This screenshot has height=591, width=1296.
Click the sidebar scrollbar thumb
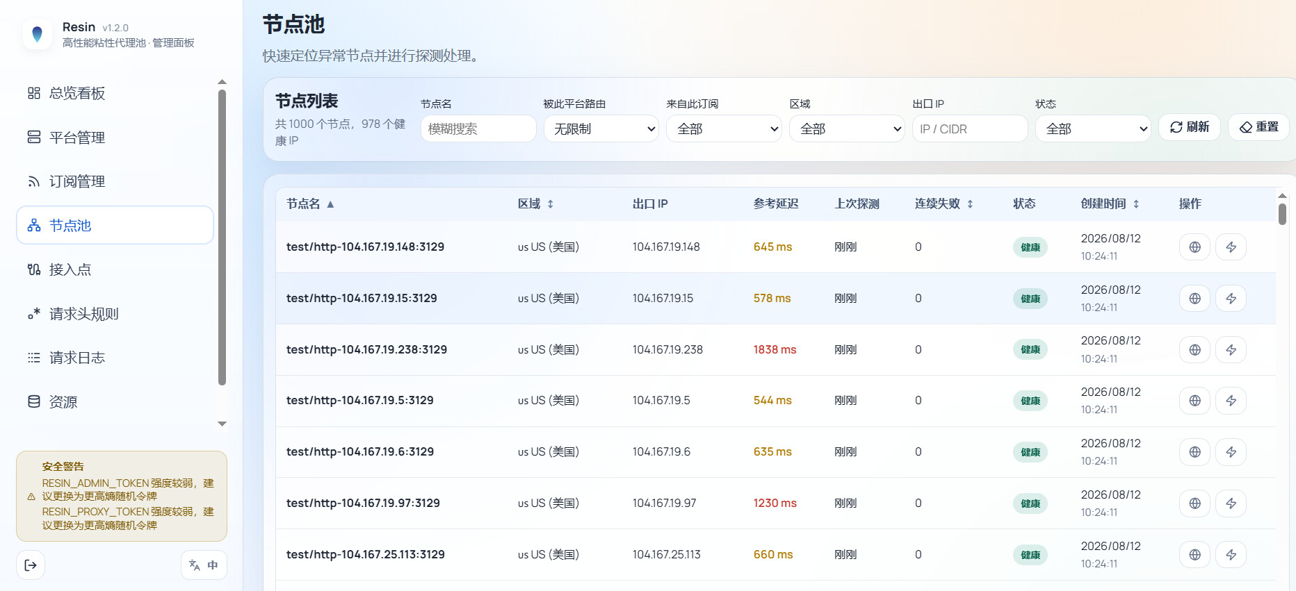click(x=222, y=238)
